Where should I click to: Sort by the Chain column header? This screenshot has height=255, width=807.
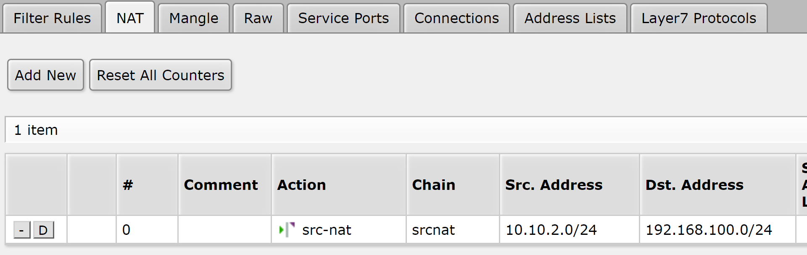433,185
